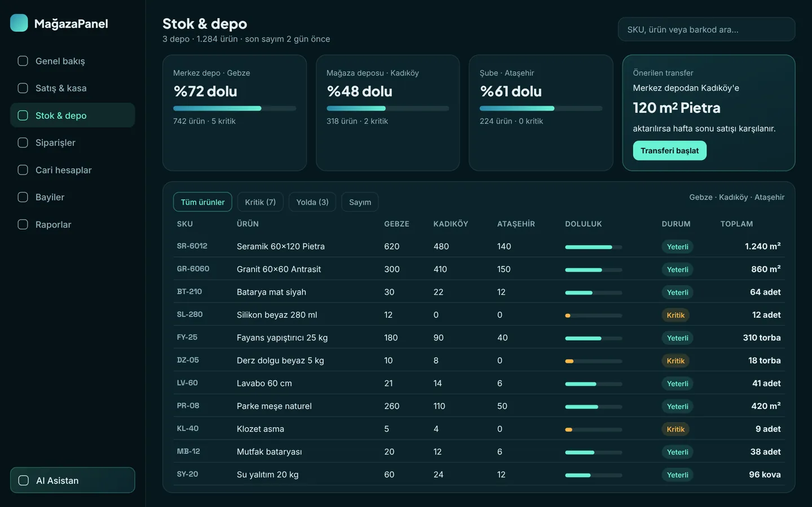Click the 224 ürün · 0 kritik text
Screen dimensions: 812x507
tap(511, 121)
